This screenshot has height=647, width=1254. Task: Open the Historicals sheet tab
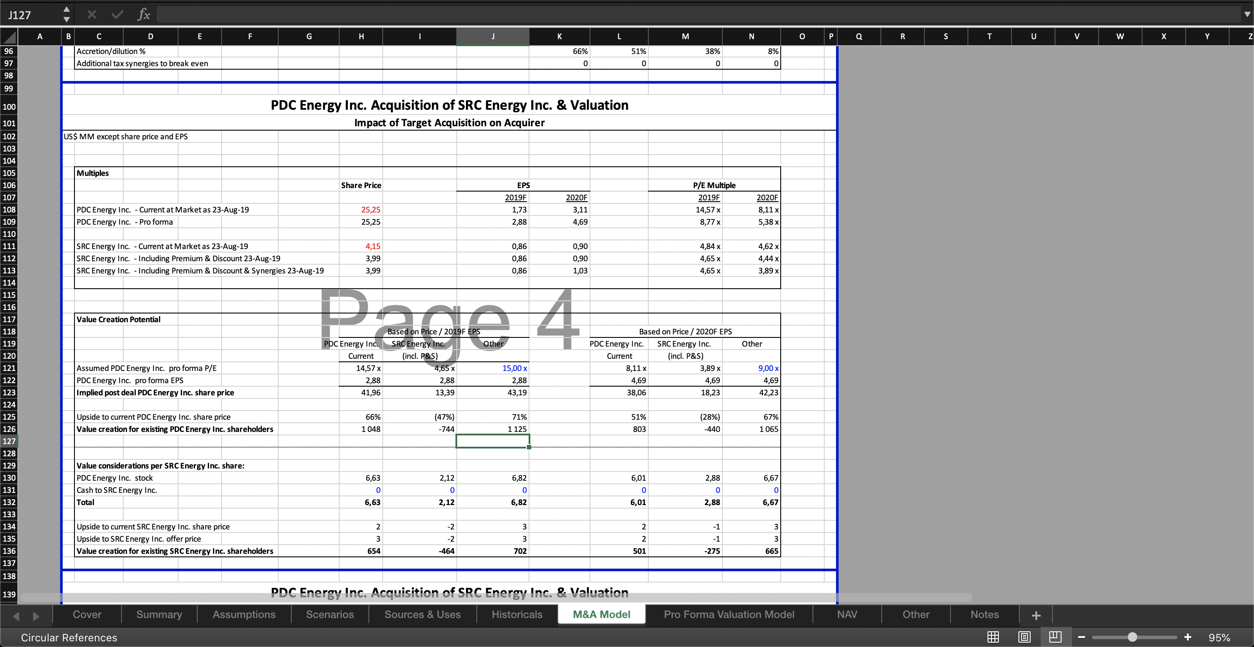[x=517, y=614]
